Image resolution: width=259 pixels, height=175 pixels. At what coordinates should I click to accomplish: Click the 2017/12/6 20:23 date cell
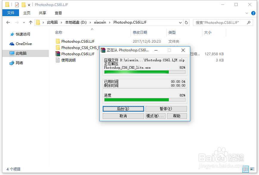click(x=147, y=41)
